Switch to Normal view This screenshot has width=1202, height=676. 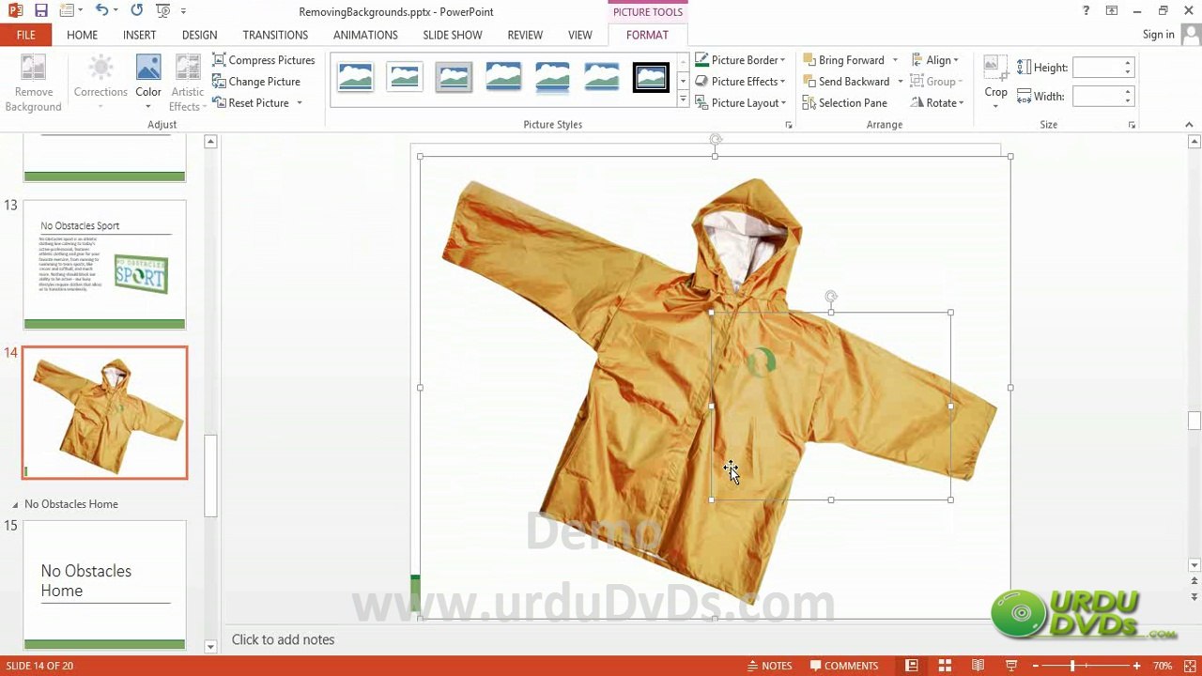point(911,666)
